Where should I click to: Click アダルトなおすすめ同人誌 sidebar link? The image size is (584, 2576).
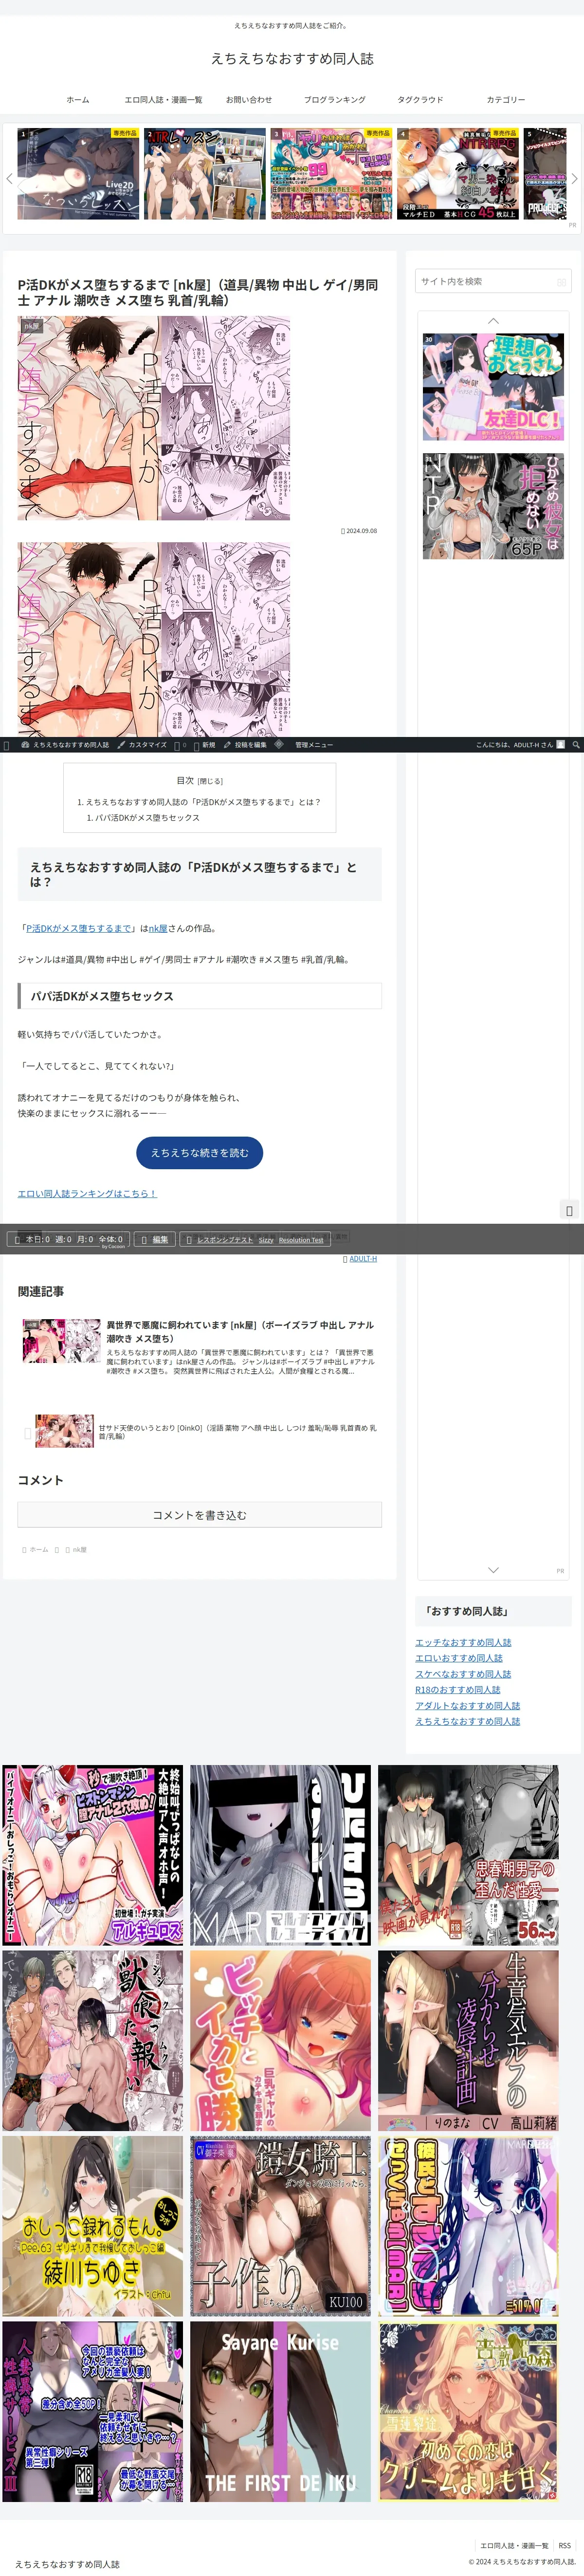pyautogui.click(x=467, y=1706)
